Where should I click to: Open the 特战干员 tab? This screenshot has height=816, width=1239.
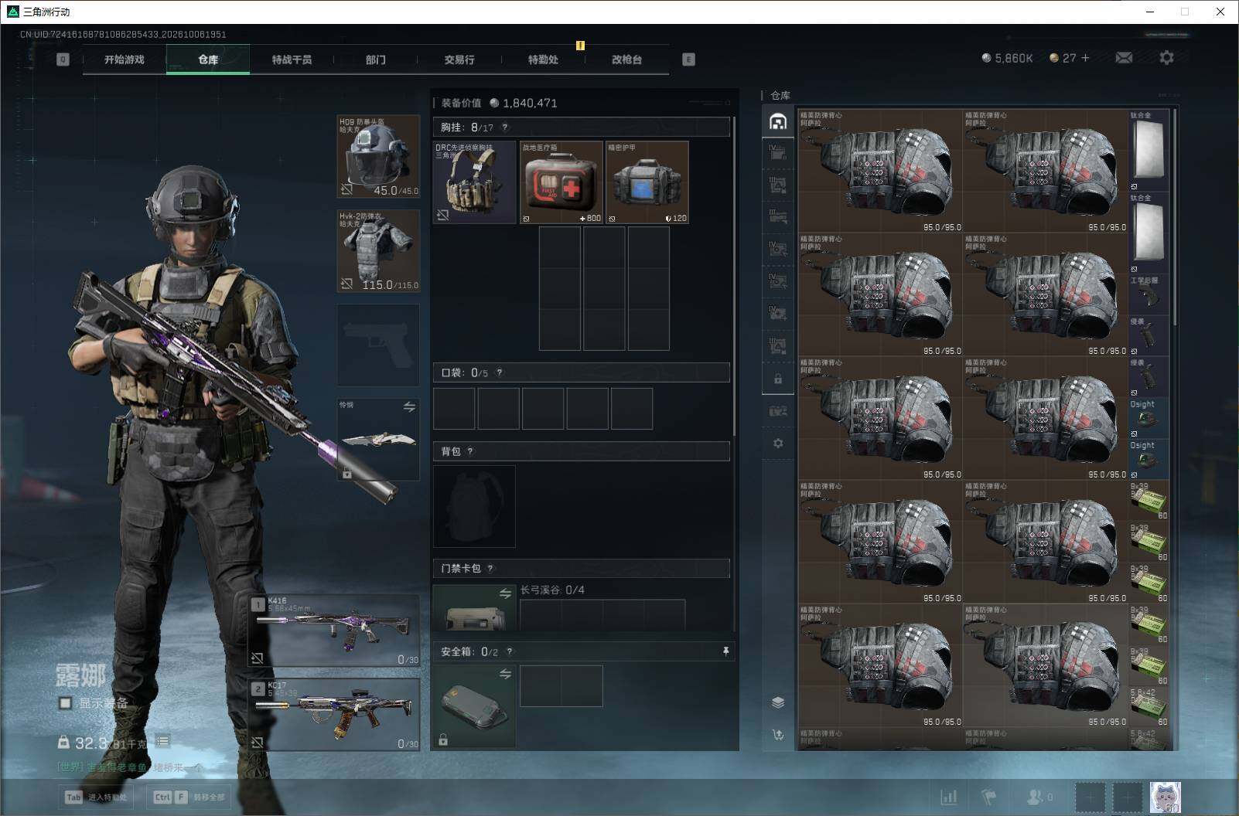point(292,59)
